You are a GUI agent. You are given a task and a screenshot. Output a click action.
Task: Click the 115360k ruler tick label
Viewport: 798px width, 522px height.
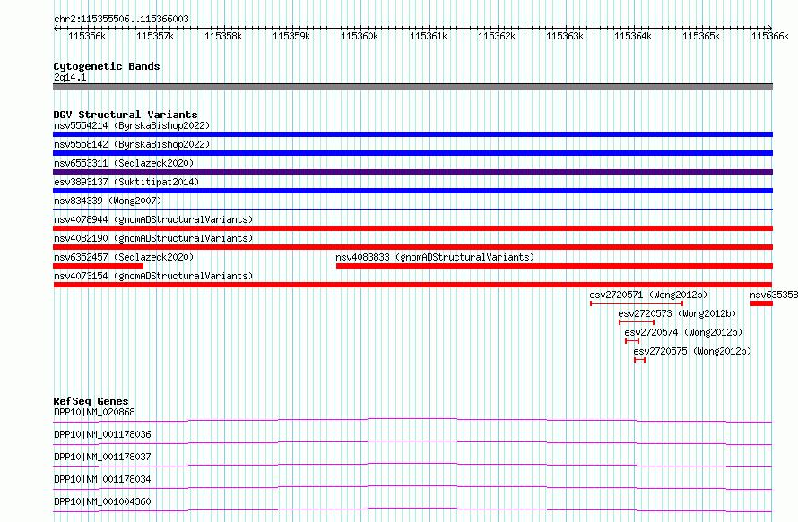coord(360,36)
